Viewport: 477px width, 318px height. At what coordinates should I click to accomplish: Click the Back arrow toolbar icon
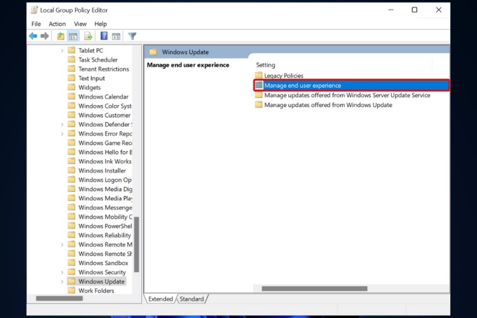pyautogui.click(x=33, y=36)
